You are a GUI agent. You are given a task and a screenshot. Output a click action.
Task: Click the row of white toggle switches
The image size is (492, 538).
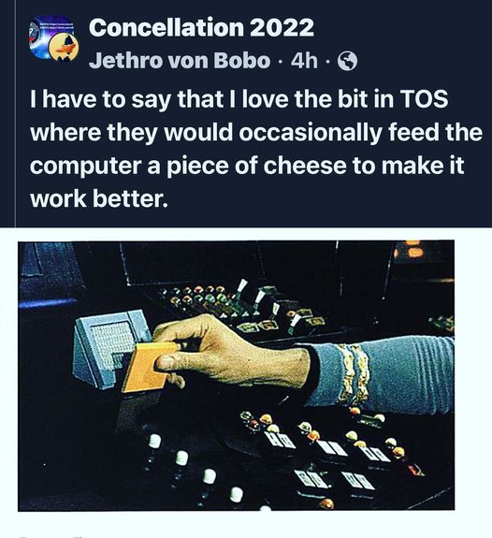click(x=195, y=468)
